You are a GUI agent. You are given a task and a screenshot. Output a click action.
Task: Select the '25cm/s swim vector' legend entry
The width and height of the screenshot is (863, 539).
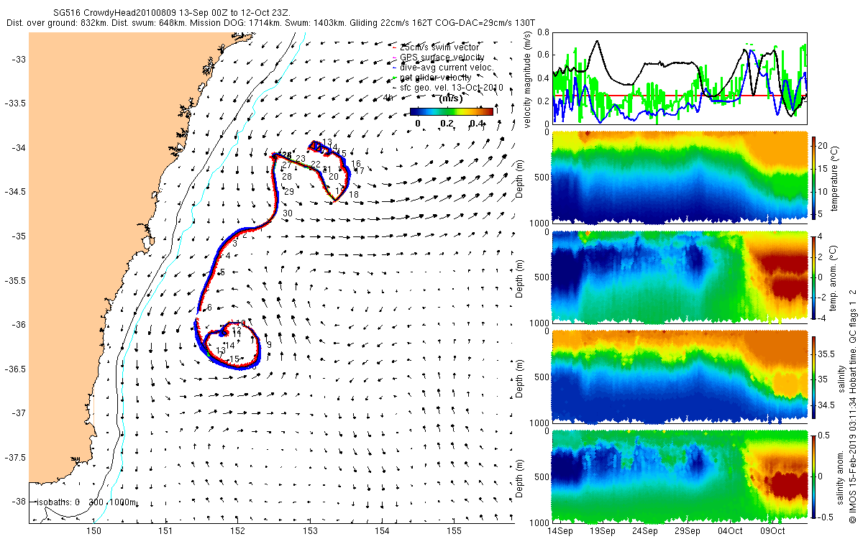pyautogui.click(x=439, y=47)
